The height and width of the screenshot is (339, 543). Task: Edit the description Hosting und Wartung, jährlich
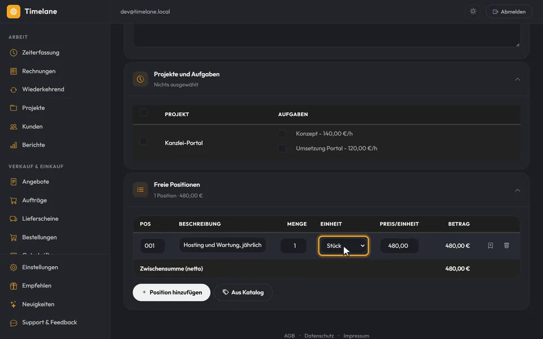[x=222, y=245]
